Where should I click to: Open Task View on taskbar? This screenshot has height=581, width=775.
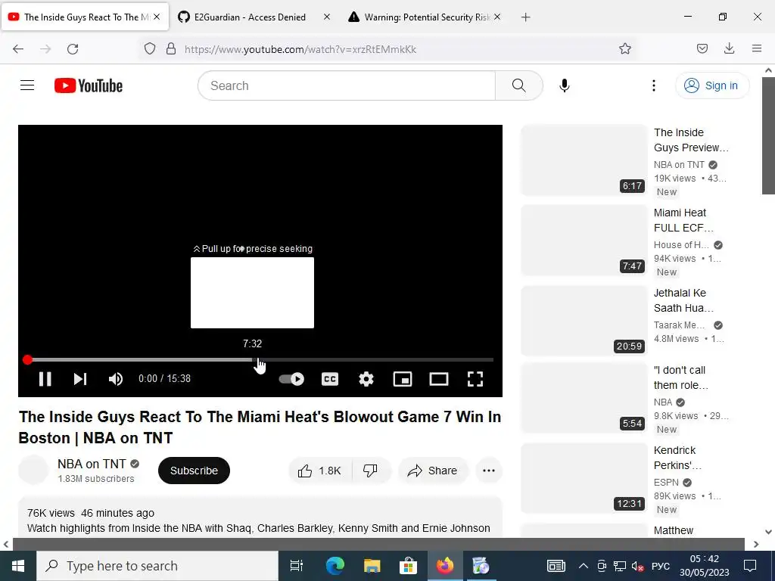[296, 566]
